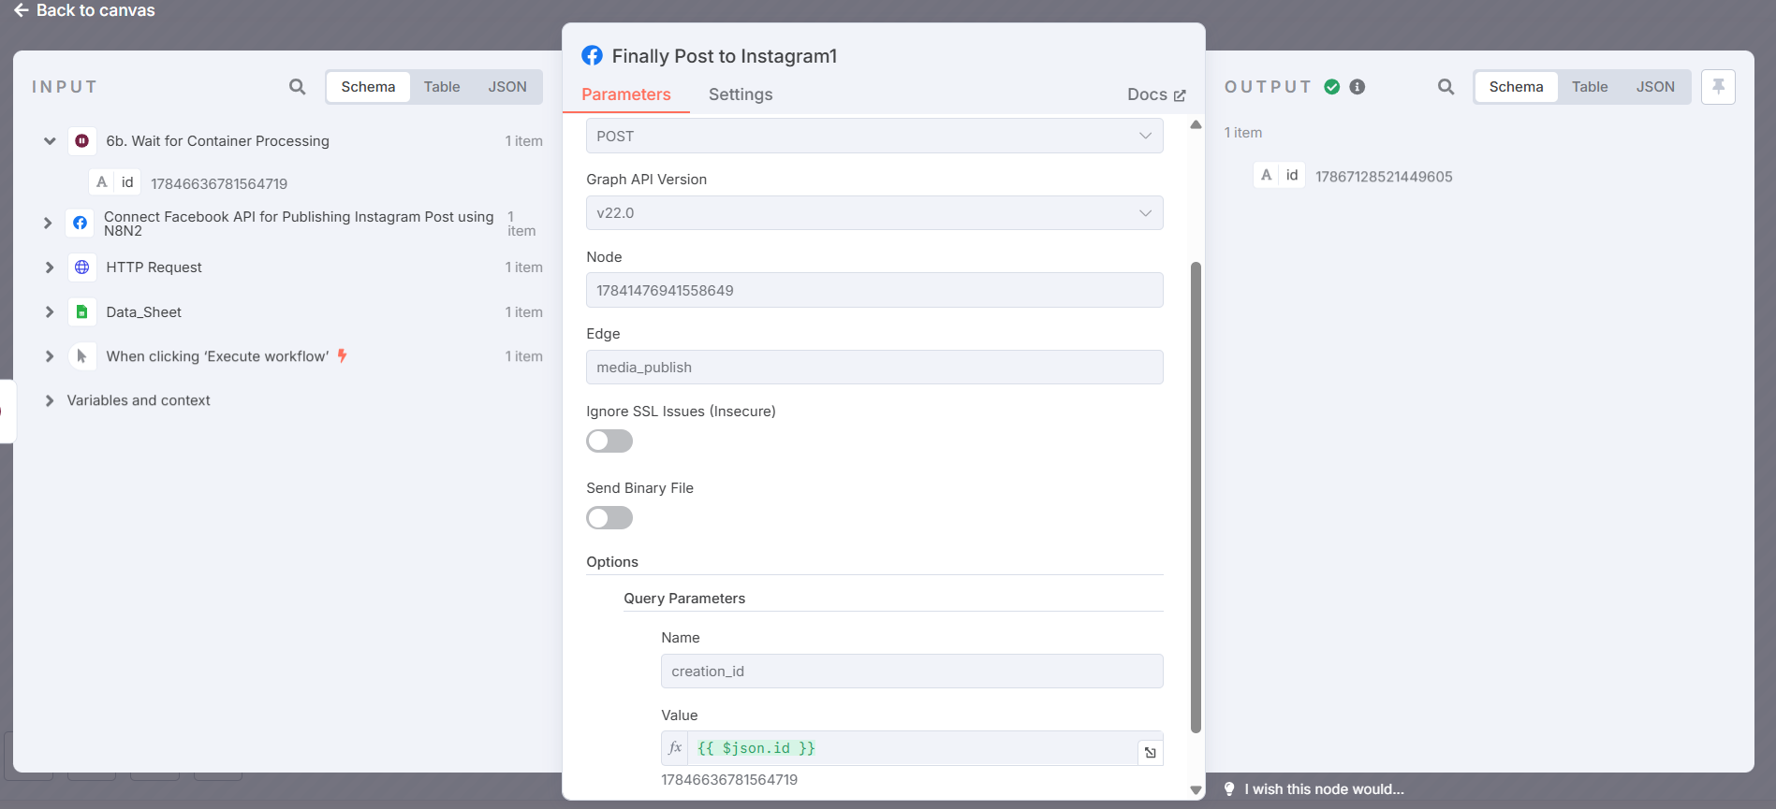Screen dimensions: 1776x809
Task: Select JSON view in OUTPUT panel
Action: coord(1655,87)
